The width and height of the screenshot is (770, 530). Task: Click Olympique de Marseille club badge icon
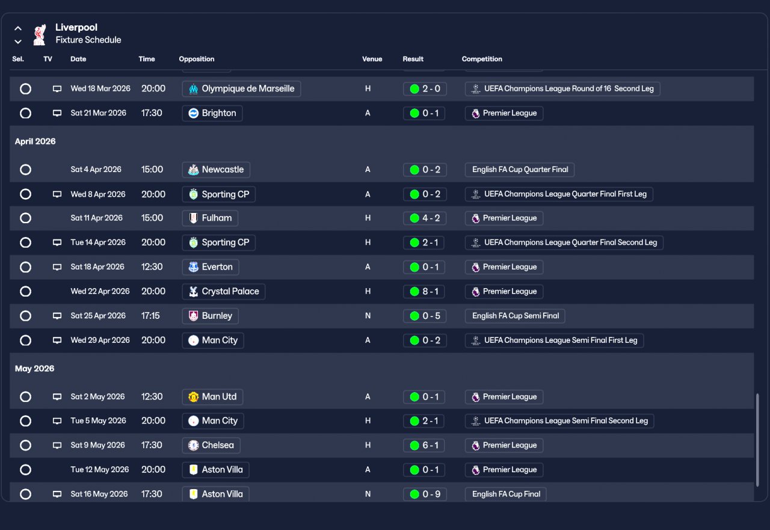[x=193, y=89]
